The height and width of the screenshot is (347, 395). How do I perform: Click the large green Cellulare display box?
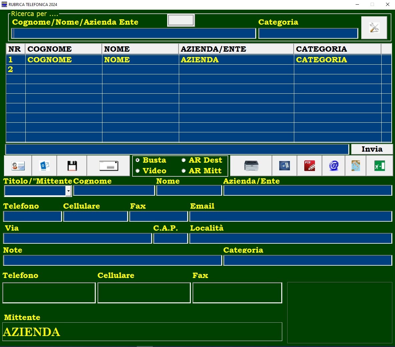tap(144, 293)
